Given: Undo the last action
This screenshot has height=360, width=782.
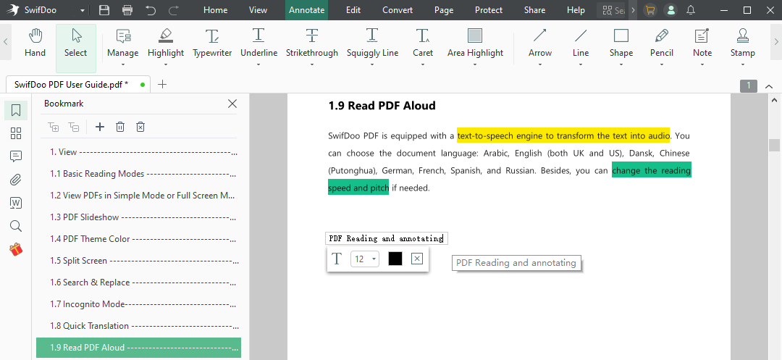Looking at the screenshot, I should 151,10.
